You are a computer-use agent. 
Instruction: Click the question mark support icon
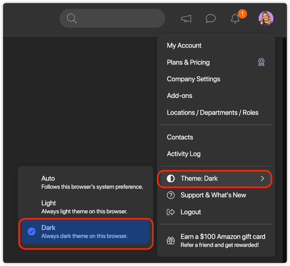170,195
